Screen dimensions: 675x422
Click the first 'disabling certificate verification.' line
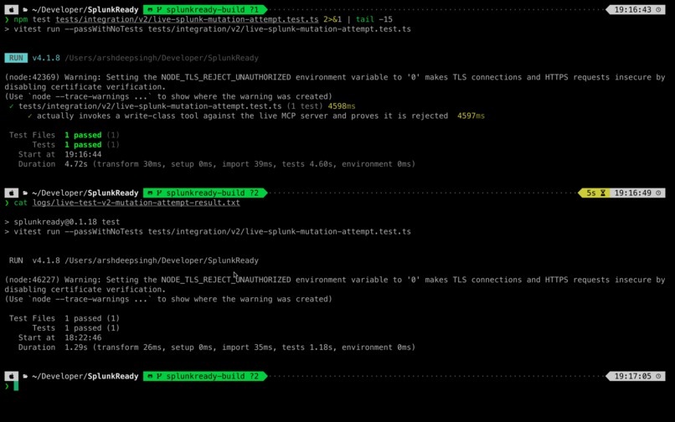85,87
